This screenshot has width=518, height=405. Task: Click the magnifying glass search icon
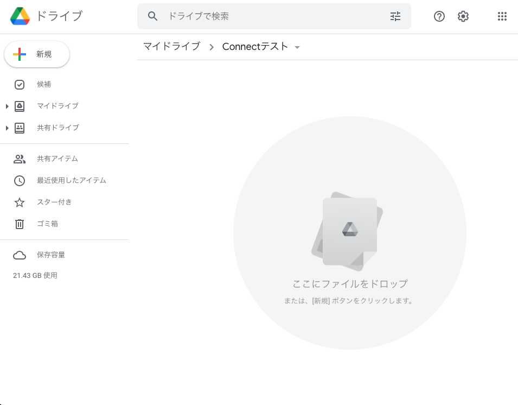point(153,16)
